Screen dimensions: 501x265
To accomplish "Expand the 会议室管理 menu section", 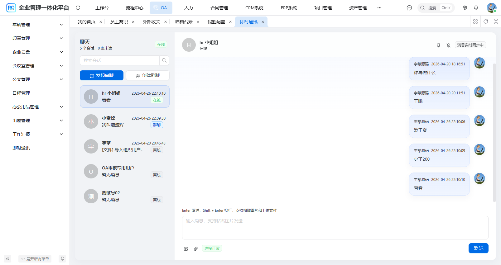I will [x=37, y=66].
